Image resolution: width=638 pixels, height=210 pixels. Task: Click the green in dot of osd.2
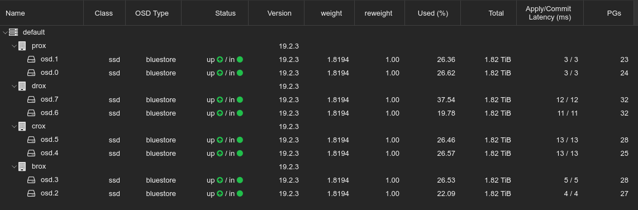(240, 193)
